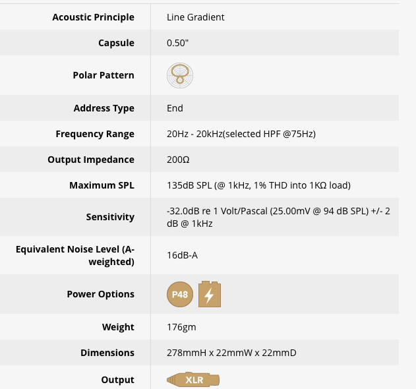Screen dimensions: 416x389
Task: Select the Equivalent Noise Level label
Action: pos(75,256)
